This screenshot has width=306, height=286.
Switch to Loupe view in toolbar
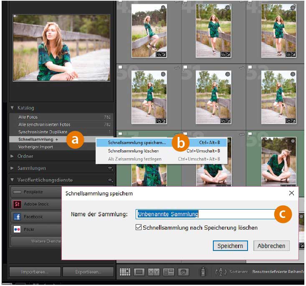click(139, 272)
